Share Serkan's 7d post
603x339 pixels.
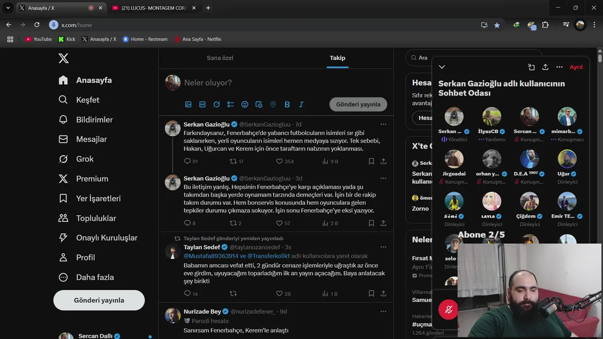pos(383,161)
